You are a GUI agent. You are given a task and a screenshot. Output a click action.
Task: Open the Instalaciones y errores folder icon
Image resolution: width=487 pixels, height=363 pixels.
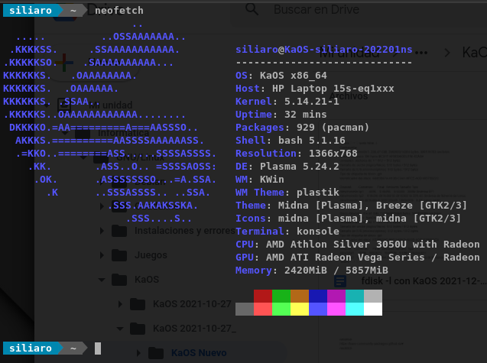click(119, 231)
